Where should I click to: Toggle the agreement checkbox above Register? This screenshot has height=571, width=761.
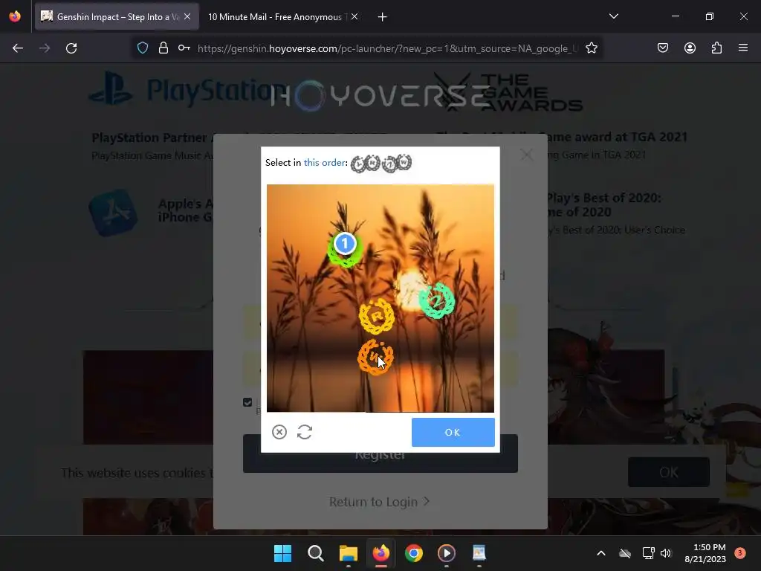[x=247, y=402]
